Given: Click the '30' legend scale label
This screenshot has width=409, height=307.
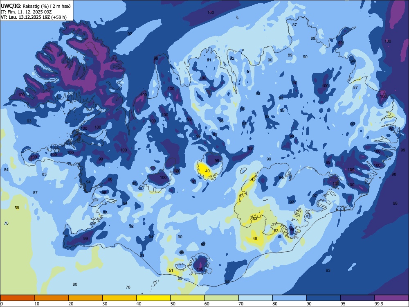Looking at the screenshot, I should click(x=105, y=304).
